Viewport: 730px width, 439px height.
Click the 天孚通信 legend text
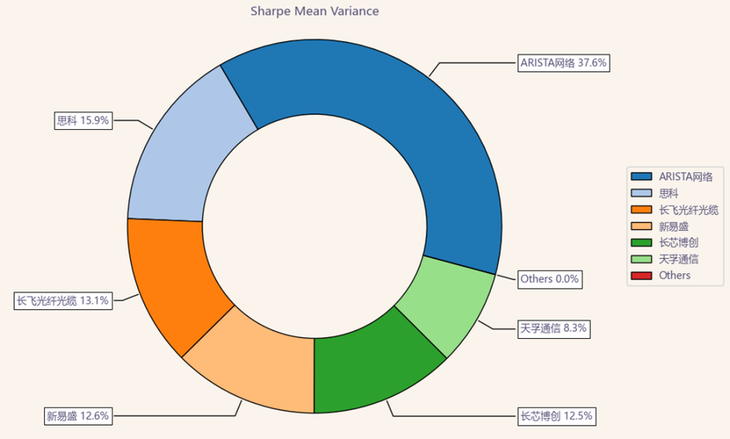pos(678,259)
